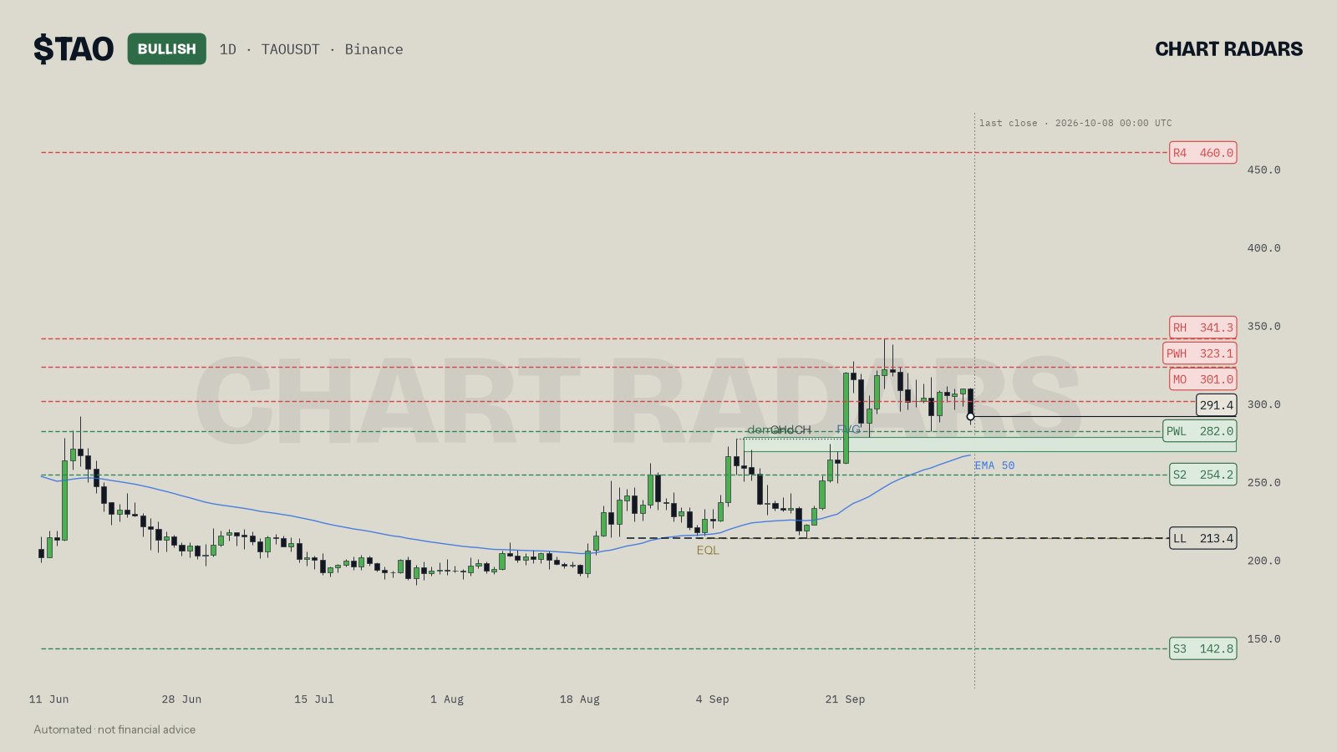Click the 450.0 price axis label
Screen dimensions: 1337x752
(x=1263, y=170)
